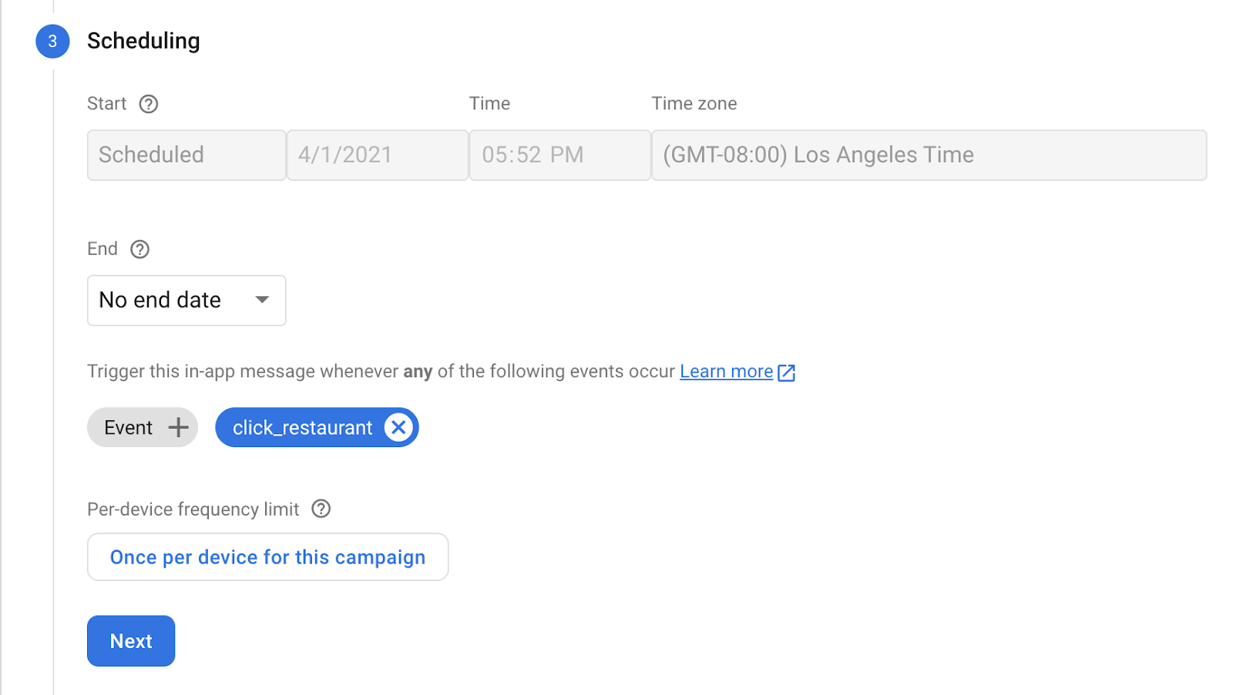Click the step 3 circle badge
The height and width of the screenshot is (695, 1233).
tap(52, 42)
